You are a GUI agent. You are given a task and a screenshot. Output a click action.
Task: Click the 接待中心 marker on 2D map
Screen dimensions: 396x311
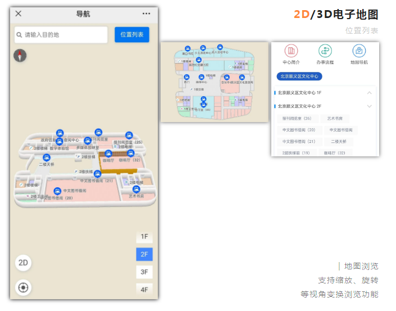(x=201, y=77)
